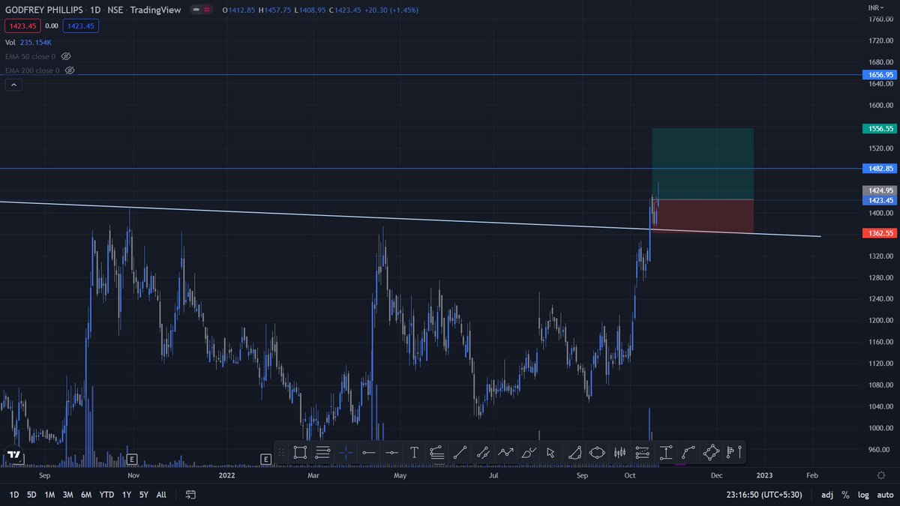Toggle percent scale mode
The height and width of the screenshot is (506, 900).
(845, 495)
